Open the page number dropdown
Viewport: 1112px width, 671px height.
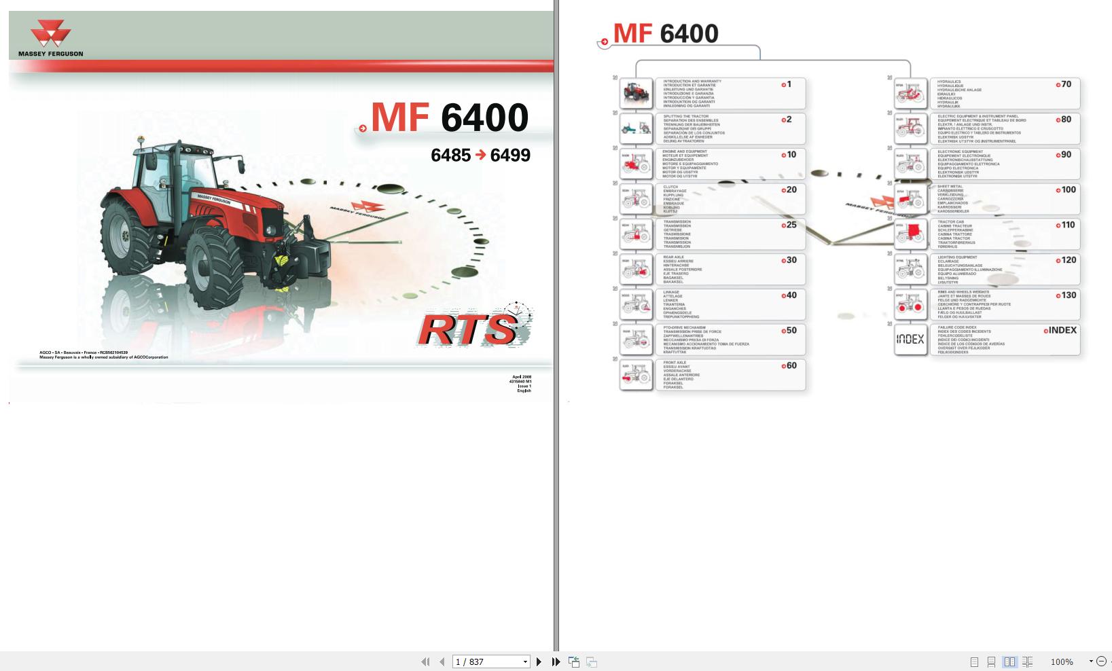525,661
